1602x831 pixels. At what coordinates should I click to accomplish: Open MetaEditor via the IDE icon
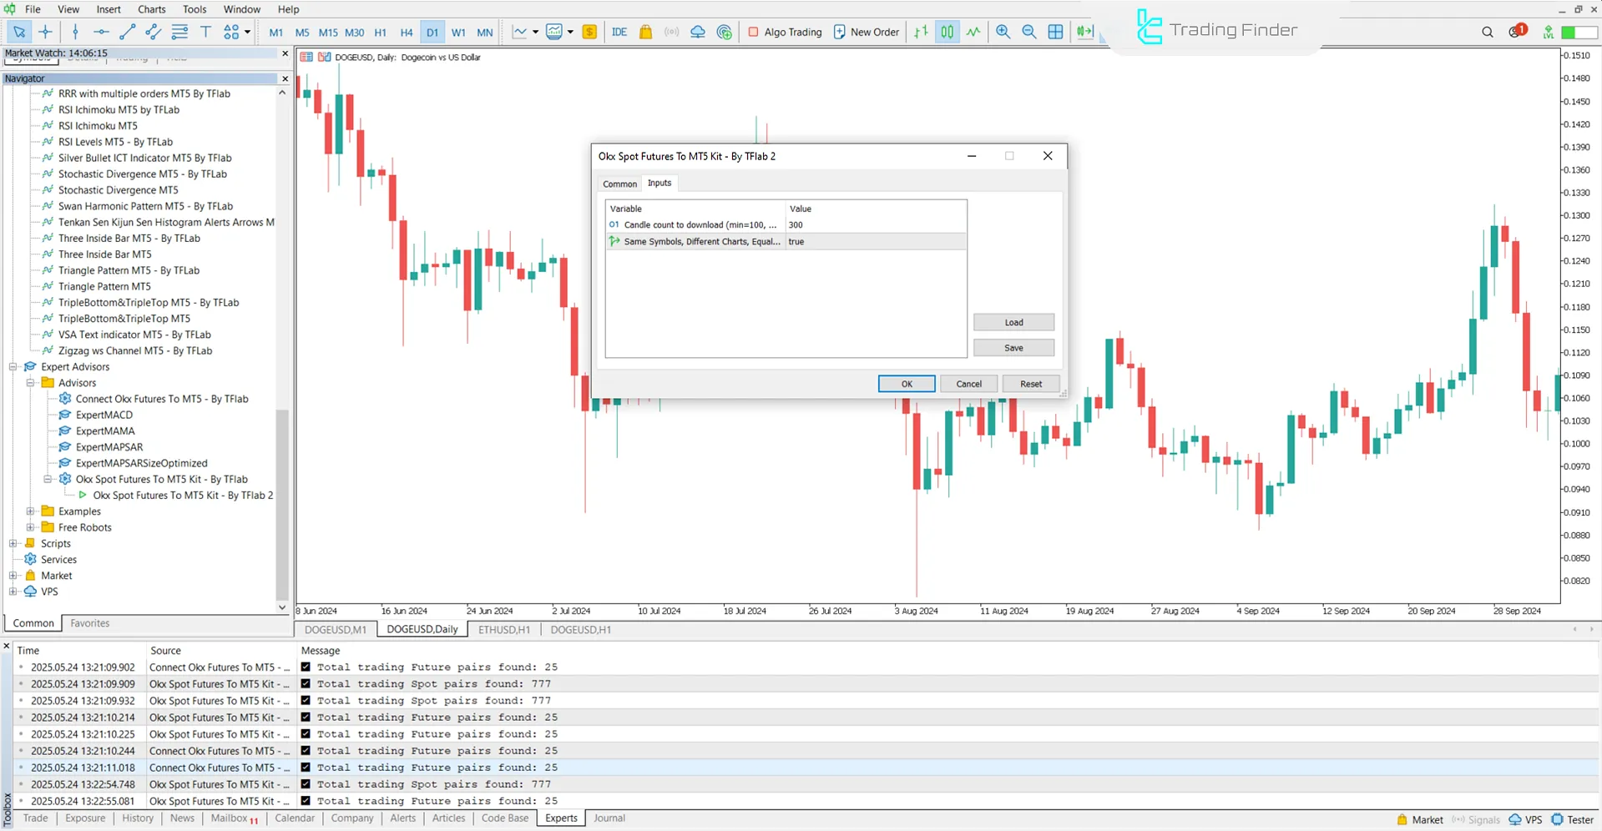619,32
